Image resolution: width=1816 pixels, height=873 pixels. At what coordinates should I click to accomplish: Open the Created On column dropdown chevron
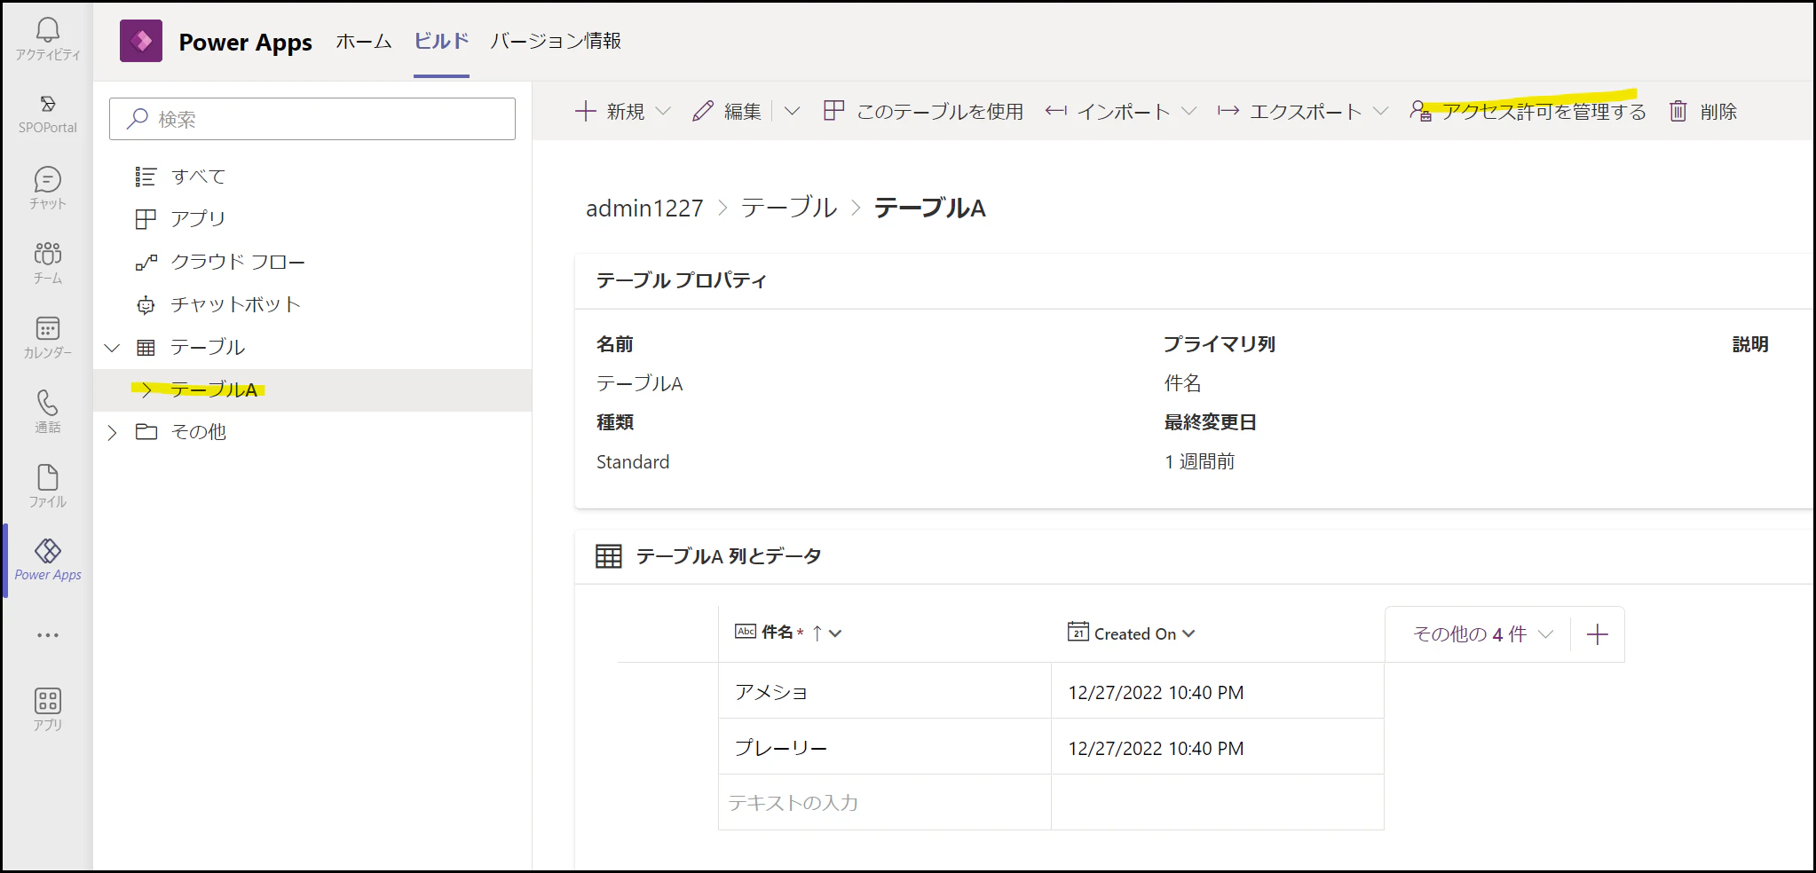1189,633
